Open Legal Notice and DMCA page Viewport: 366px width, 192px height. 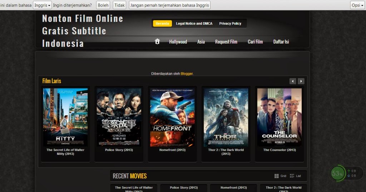(194, 23)
